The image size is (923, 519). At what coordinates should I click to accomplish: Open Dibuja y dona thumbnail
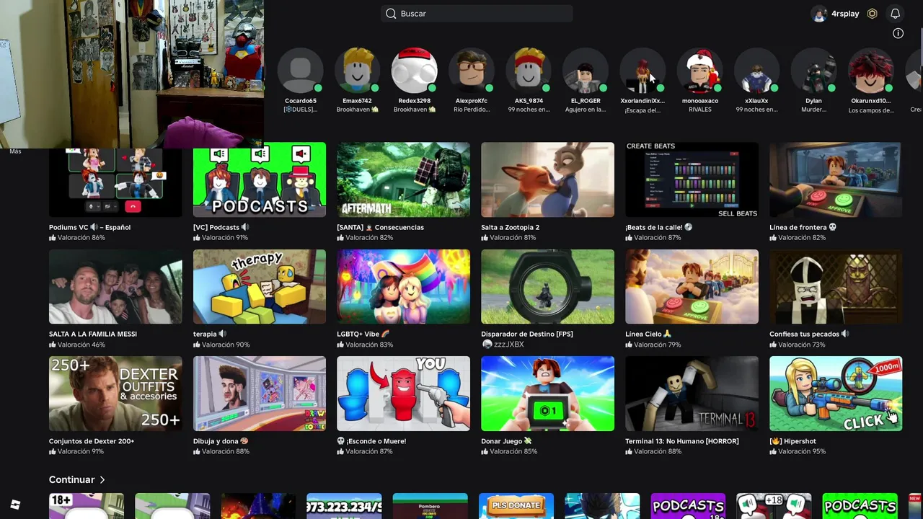260,394
